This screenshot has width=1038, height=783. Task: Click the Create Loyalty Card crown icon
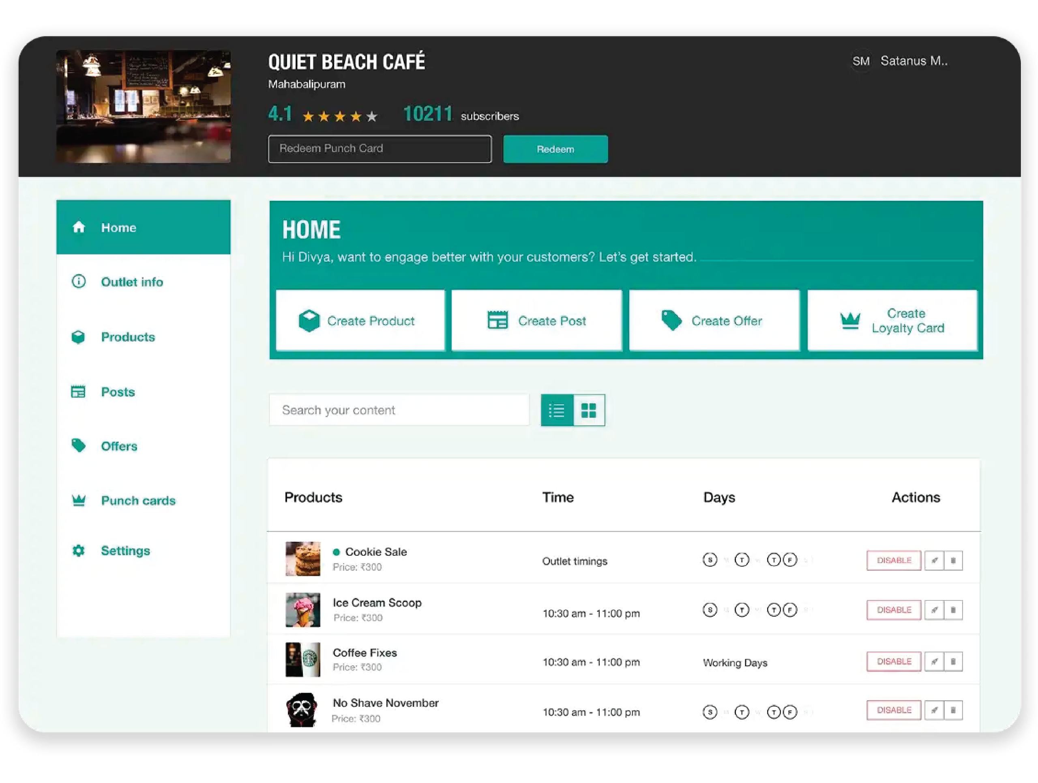point(850,321)
